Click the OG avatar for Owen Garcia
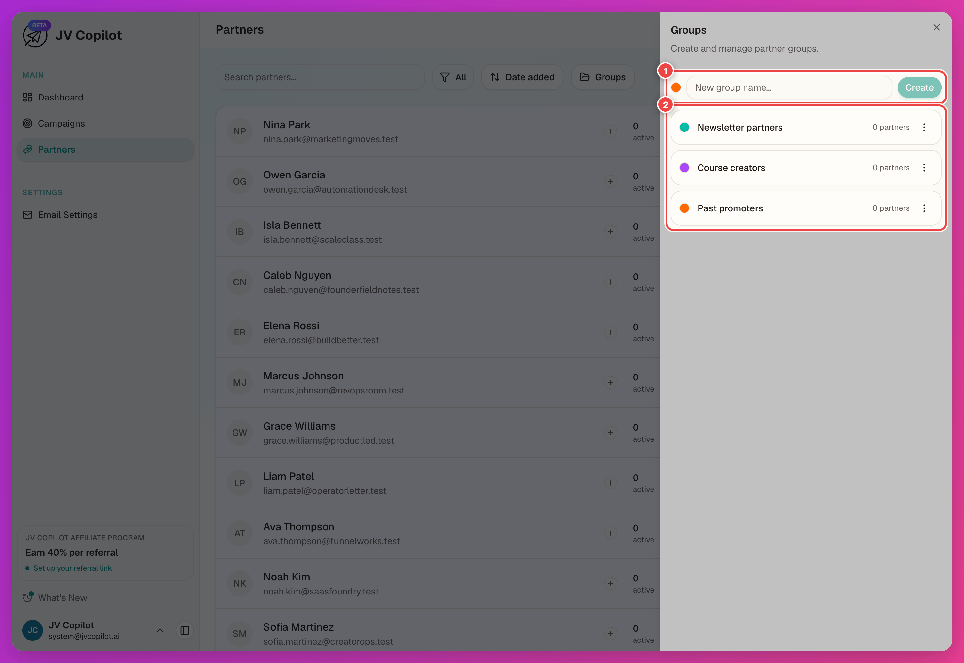Viewport: 964px width, 663px height. [x=239, y=181]
